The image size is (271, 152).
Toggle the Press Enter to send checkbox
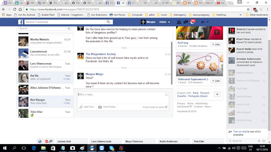pyautogui.click(x=166, y=107)
